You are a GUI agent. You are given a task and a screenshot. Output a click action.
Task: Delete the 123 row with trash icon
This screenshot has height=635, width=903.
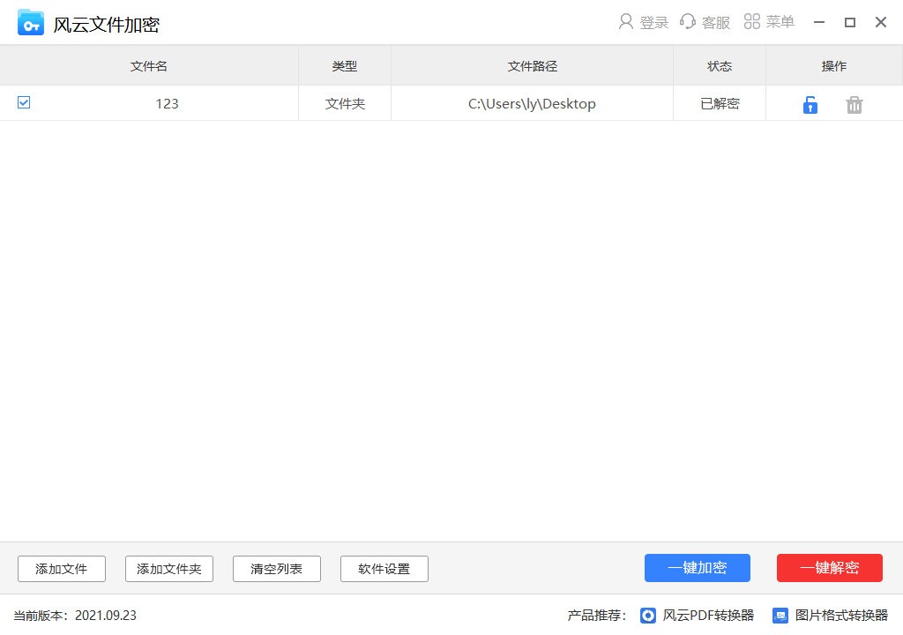click(854, 105)
